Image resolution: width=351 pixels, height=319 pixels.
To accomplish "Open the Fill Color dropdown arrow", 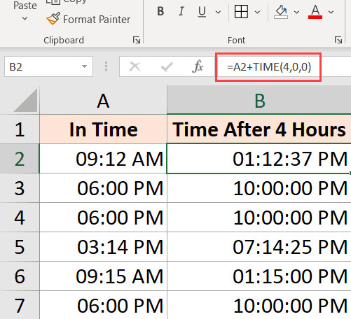I will (x=296, y=12).
